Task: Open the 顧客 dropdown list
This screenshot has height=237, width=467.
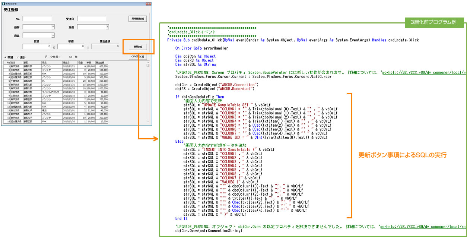Action: coord(53,27)
